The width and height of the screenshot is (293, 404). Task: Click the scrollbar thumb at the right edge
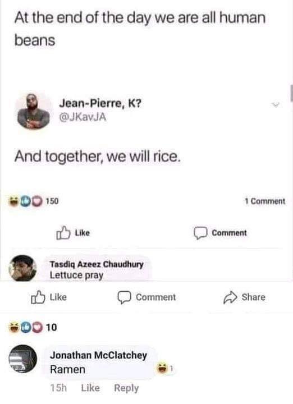291,93
